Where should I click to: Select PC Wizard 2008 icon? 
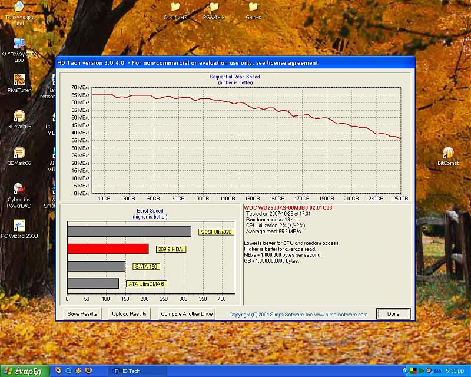tap(19, 229)
